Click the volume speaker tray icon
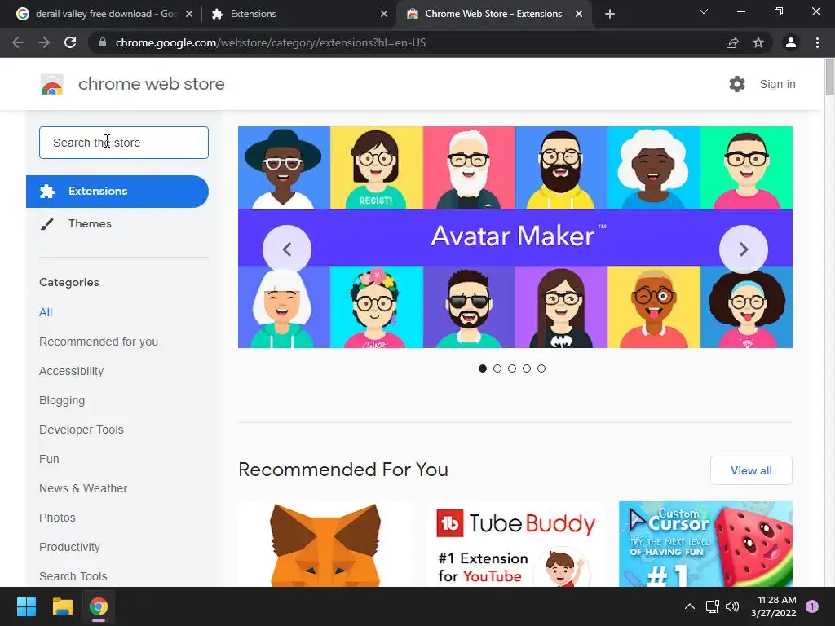 click(x=733, y=606)
